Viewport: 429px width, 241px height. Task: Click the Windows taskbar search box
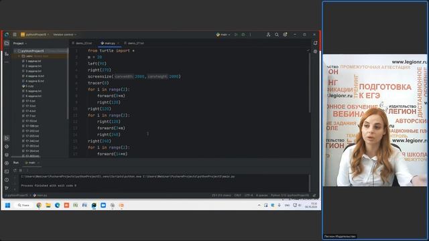pyautogui.click(x=23, y=206)
